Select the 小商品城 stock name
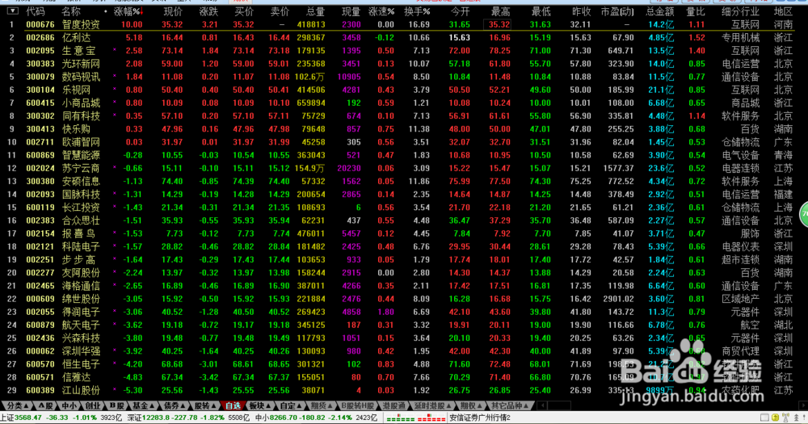 pyautogui.click(x=80, y=103)
